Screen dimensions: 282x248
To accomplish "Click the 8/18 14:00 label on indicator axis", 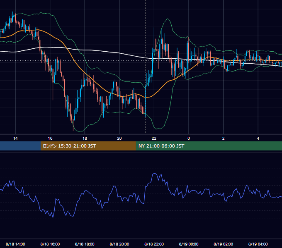I will pos(15,244).
